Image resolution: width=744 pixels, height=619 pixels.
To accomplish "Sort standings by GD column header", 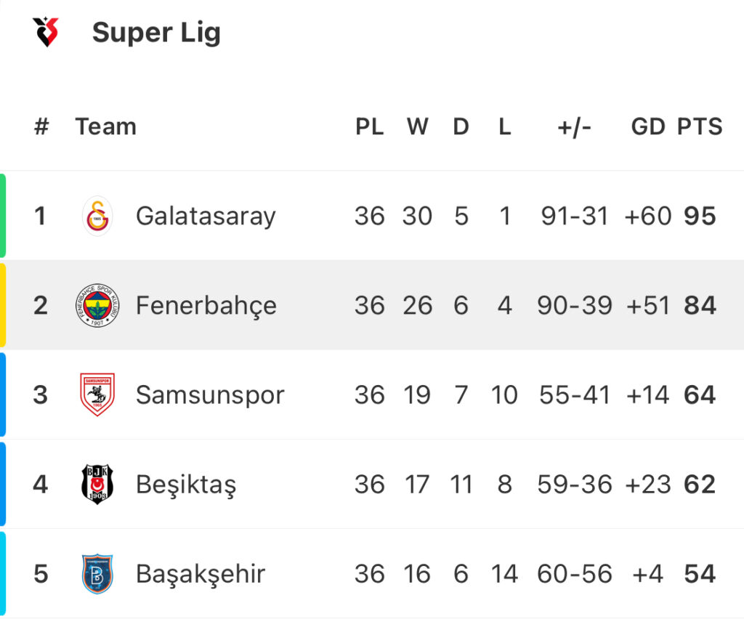I will point(647,126).
